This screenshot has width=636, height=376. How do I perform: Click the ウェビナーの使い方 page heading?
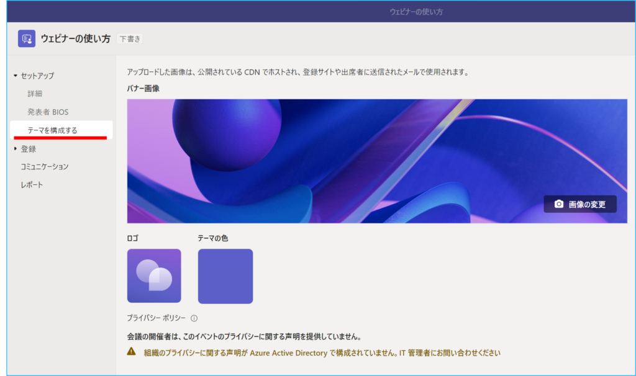[x=75, y=39]
